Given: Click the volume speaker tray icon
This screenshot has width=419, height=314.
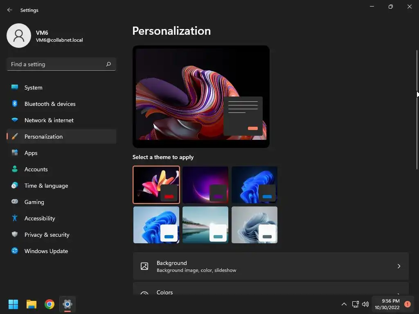Looking at the screenshot, I should (365, 304).
